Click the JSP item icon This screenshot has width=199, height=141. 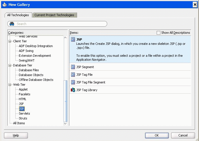(x=73, y=39)
